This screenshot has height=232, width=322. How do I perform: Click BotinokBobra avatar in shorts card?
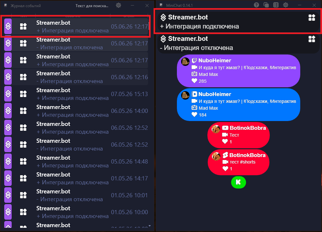pos(216,156)
